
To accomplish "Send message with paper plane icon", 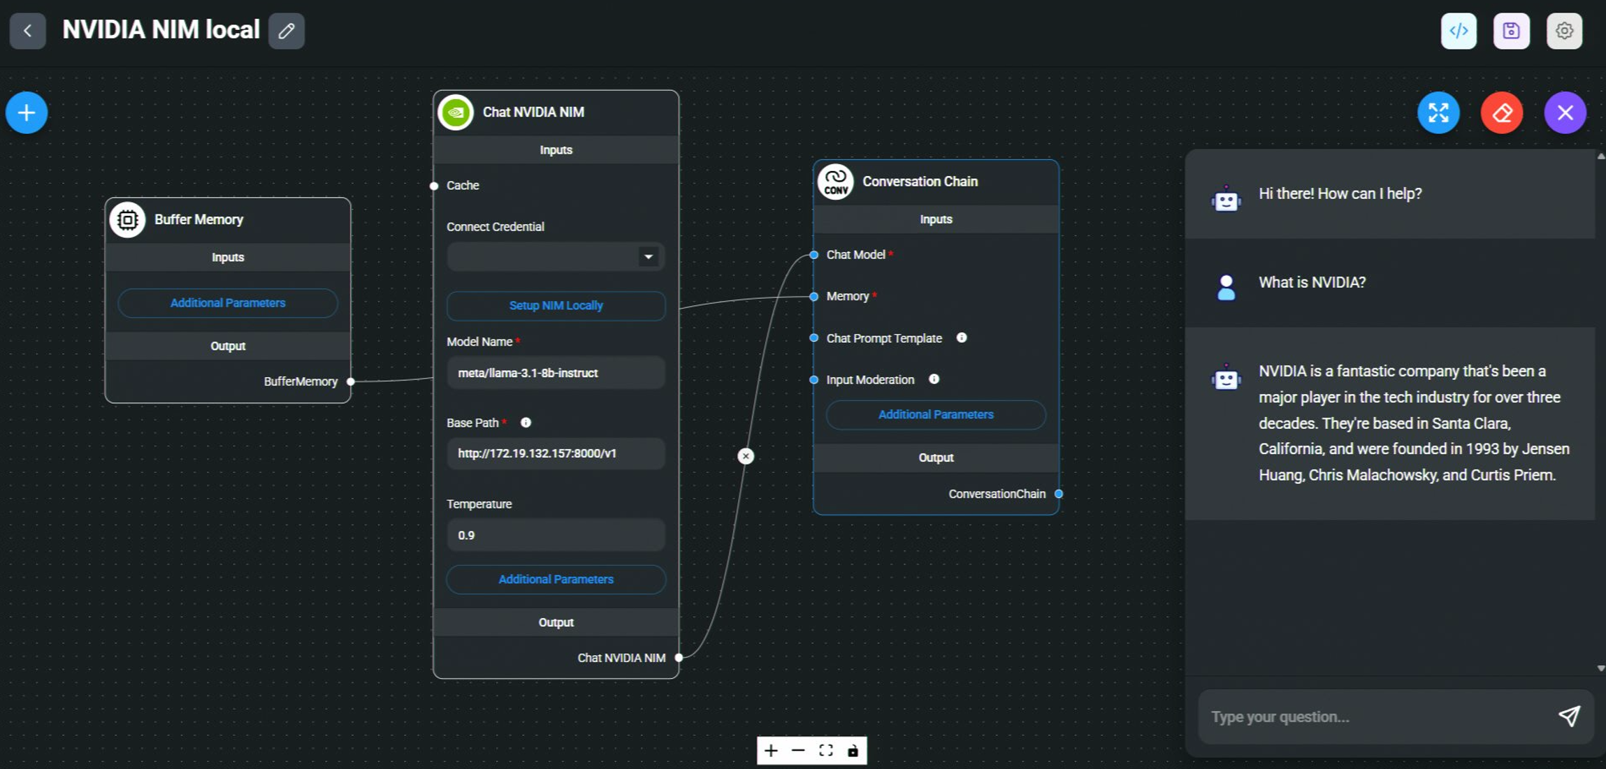I will click(x=1569, y=716).
